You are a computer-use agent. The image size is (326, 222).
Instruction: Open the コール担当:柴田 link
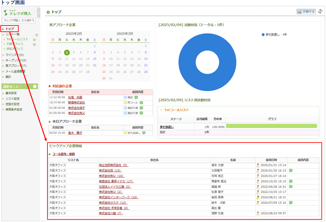click(63, 154)
